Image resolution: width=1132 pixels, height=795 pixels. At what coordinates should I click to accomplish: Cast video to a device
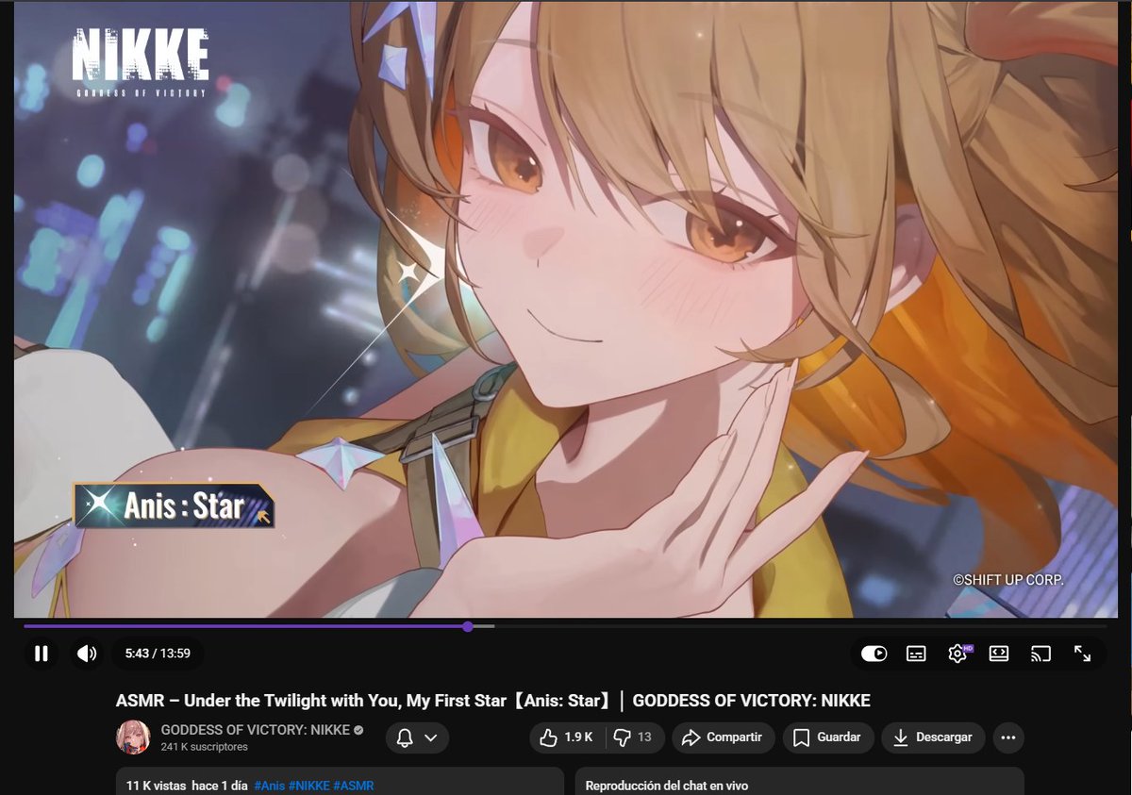click(1040, 654)
